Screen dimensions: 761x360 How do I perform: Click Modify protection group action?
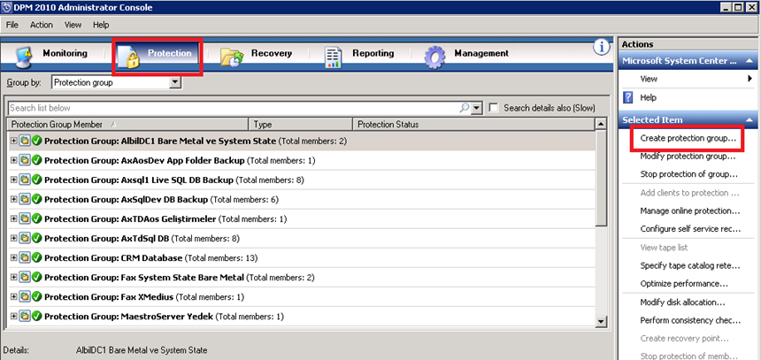pyautogui.click(x=688, y=157)
